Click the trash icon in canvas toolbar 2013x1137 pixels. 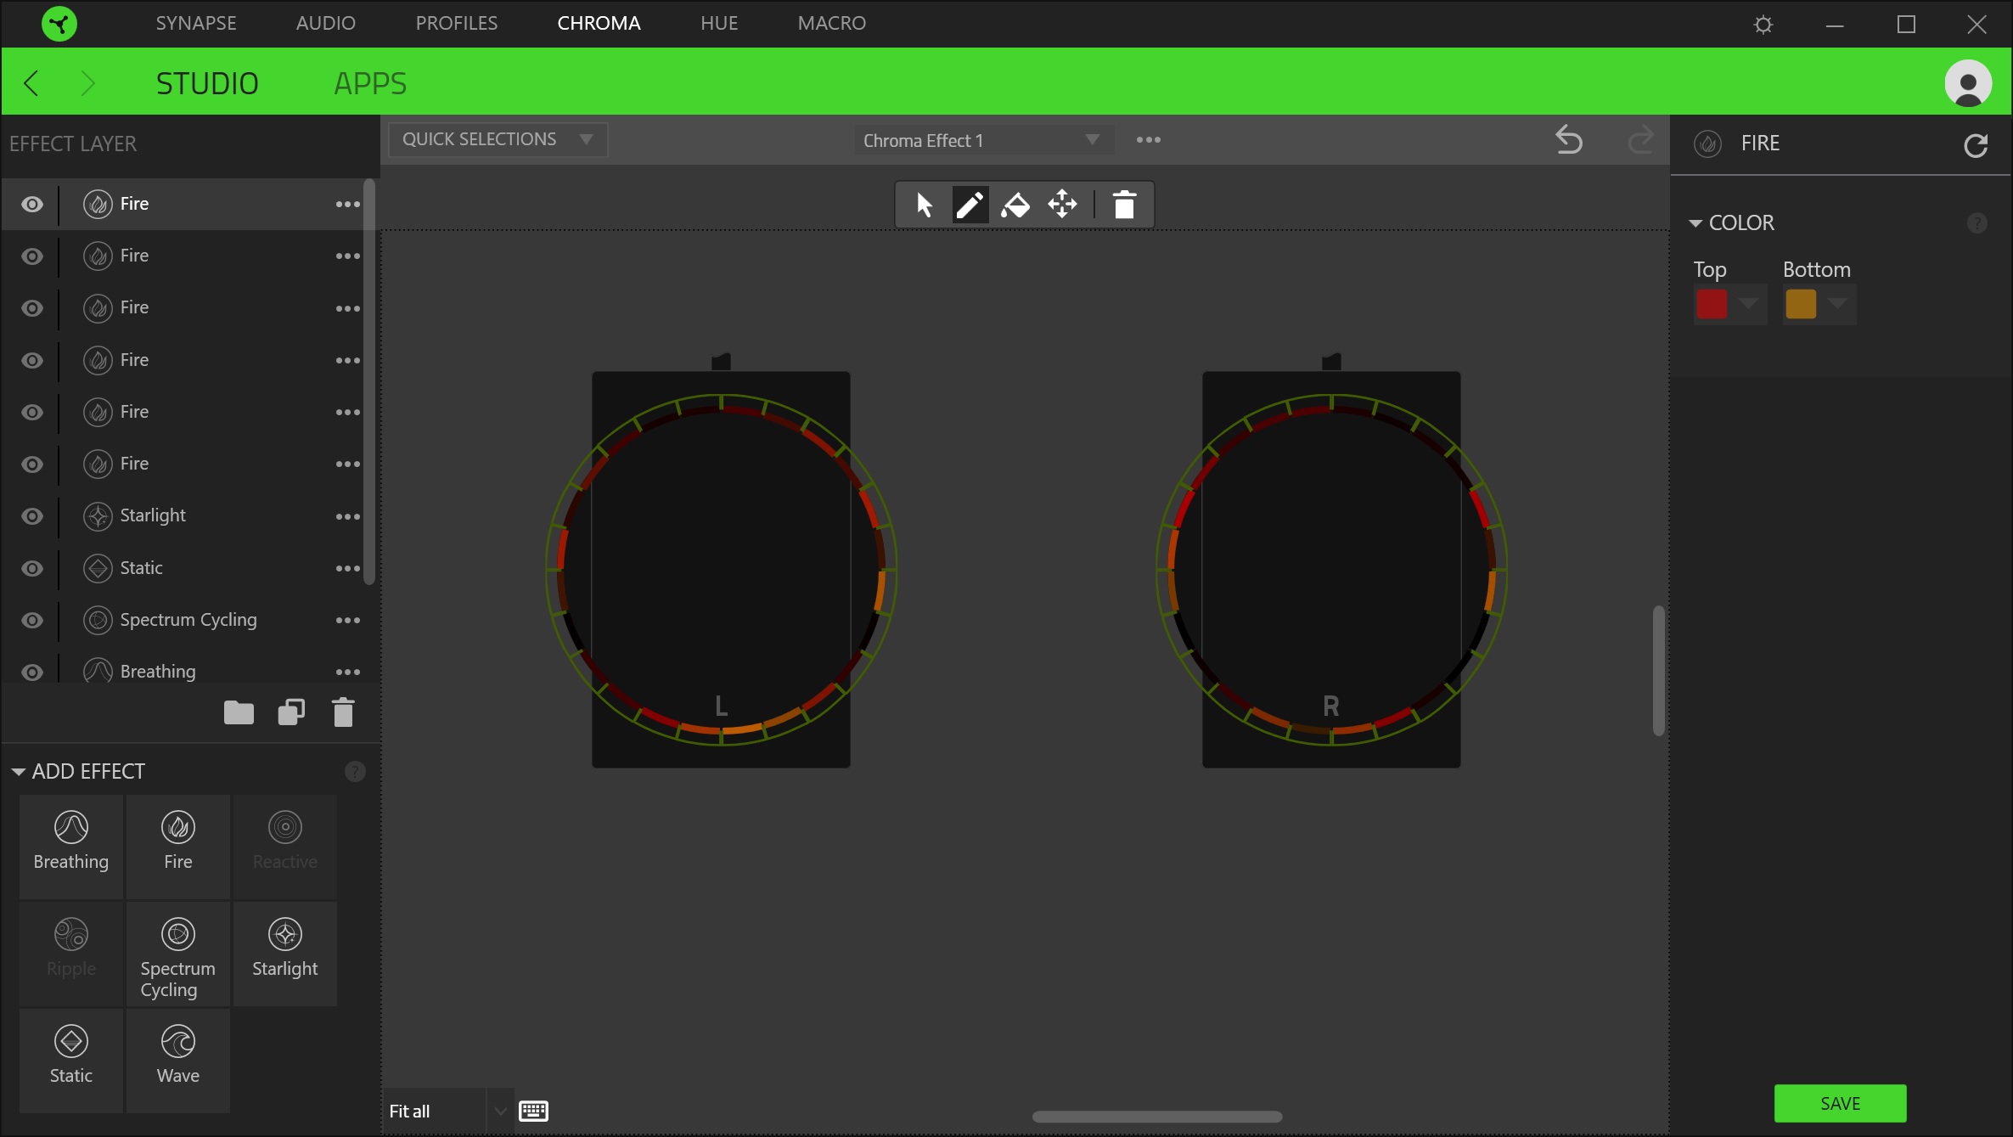pyautogui.click(x=1124, y=205)
